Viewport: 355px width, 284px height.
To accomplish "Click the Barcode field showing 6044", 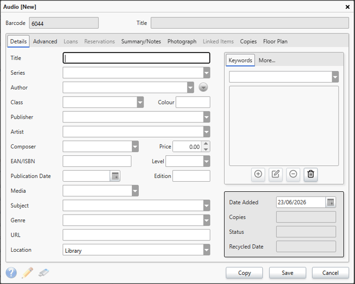I will [x=64, y=23].
